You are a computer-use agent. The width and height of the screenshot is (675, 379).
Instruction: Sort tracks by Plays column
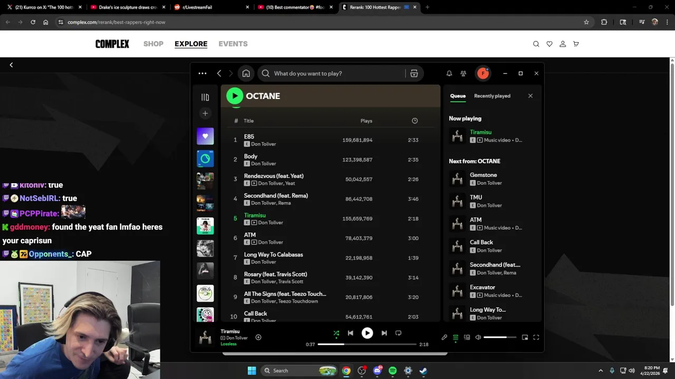click(367, 121)
